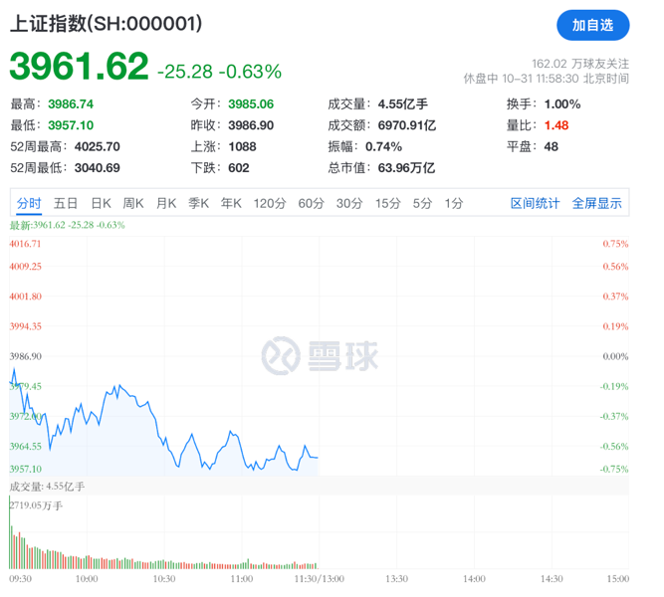Open the 季K chart tab

[198, 203]
